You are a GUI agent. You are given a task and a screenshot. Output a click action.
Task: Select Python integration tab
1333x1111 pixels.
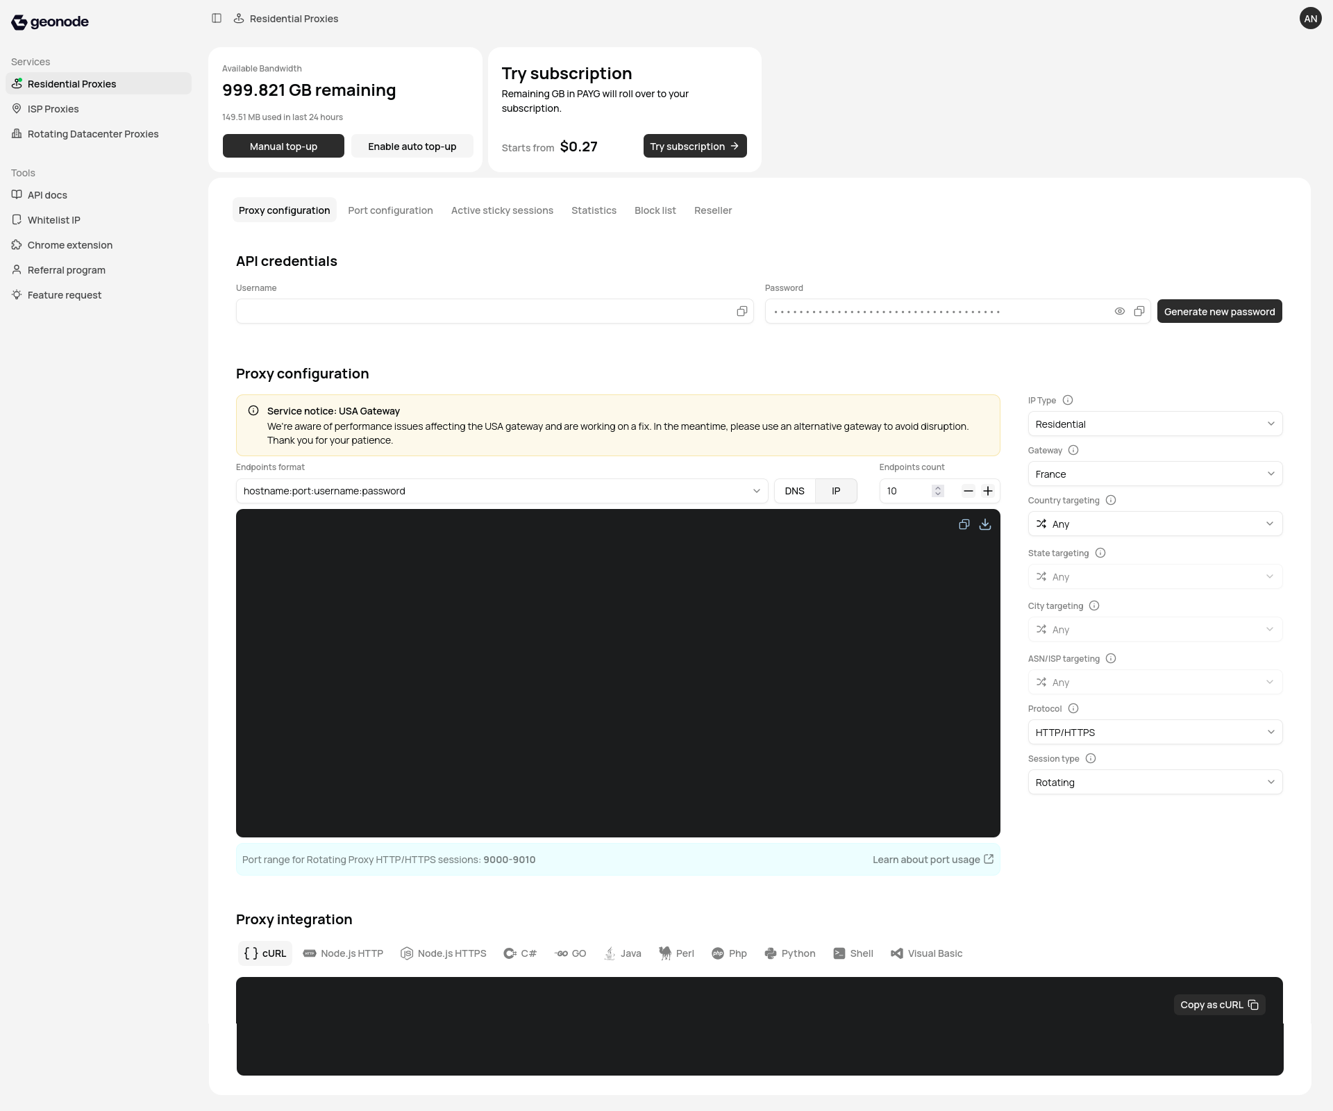click(x=790, y=953)
